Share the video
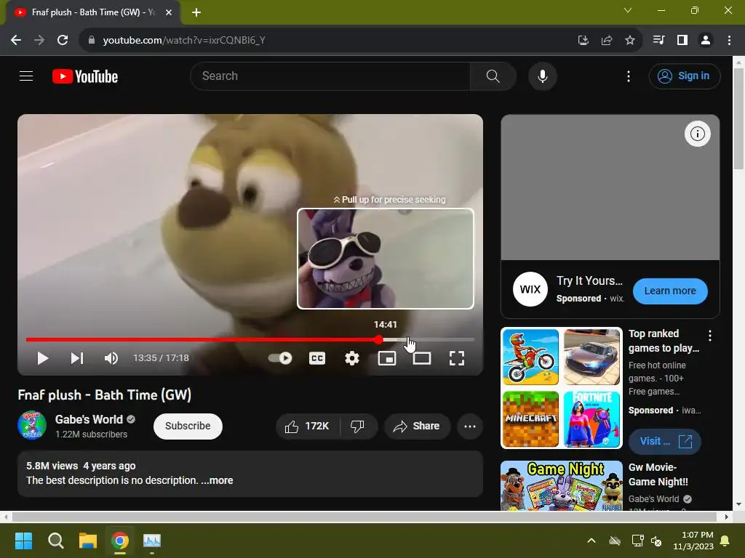The width and height of the screenshot is (745, 558). pyautogui.click(x=417, y=426)
